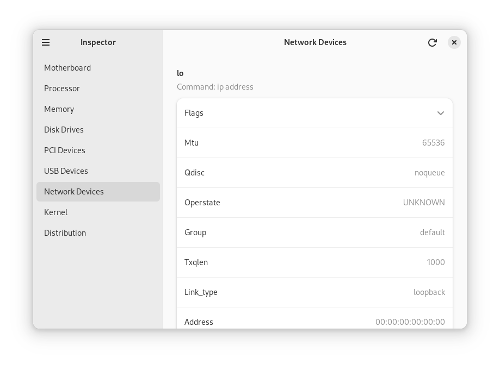
Task: Click the Txqlen row label
Action: 196,262
